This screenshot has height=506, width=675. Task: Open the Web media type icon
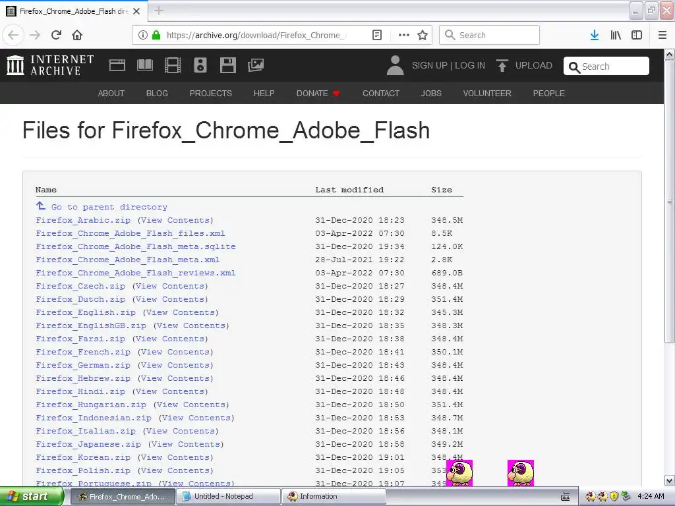pos(117,65)
